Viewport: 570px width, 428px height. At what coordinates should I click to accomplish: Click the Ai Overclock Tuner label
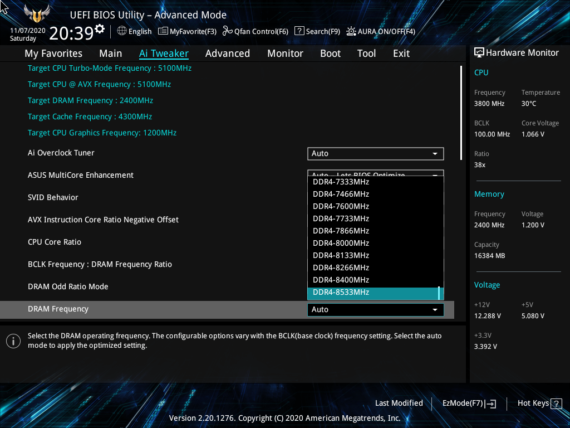point(61,153)
